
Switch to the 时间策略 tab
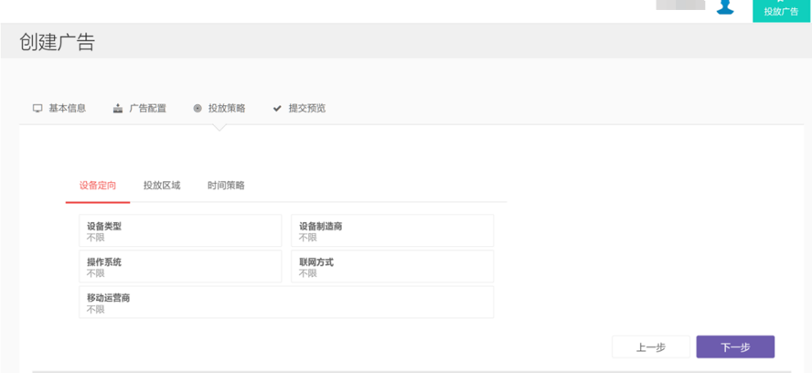click(x=226, y=186)
